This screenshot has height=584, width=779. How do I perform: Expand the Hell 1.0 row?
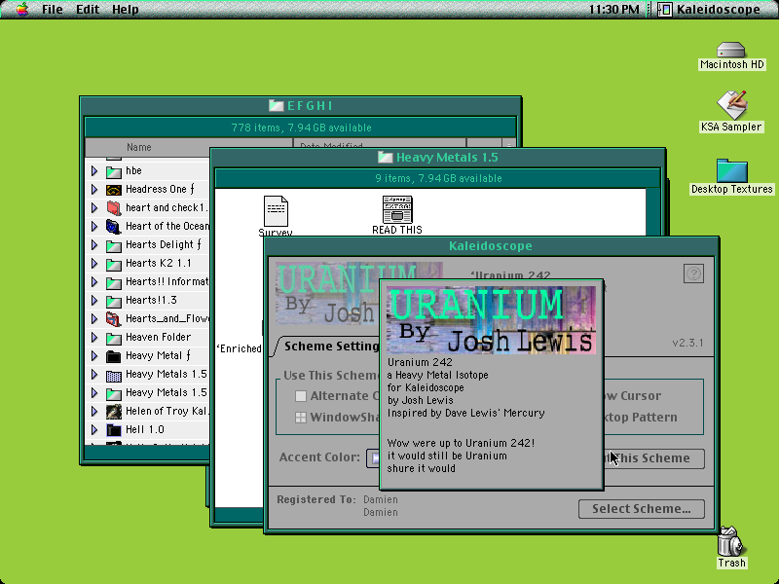[x=94, y=429]
